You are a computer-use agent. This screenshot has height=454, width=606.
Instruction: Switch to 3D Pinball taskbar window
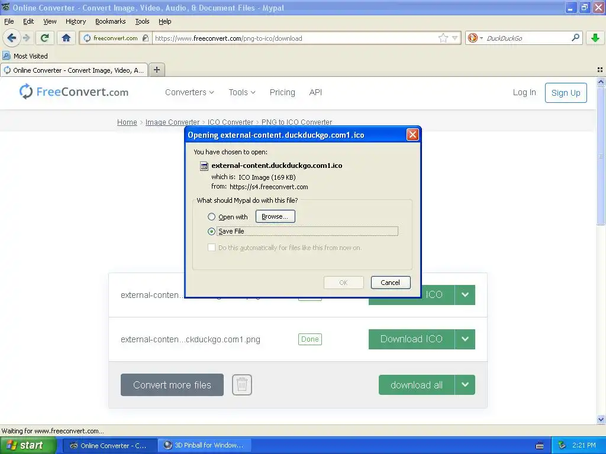204,445
